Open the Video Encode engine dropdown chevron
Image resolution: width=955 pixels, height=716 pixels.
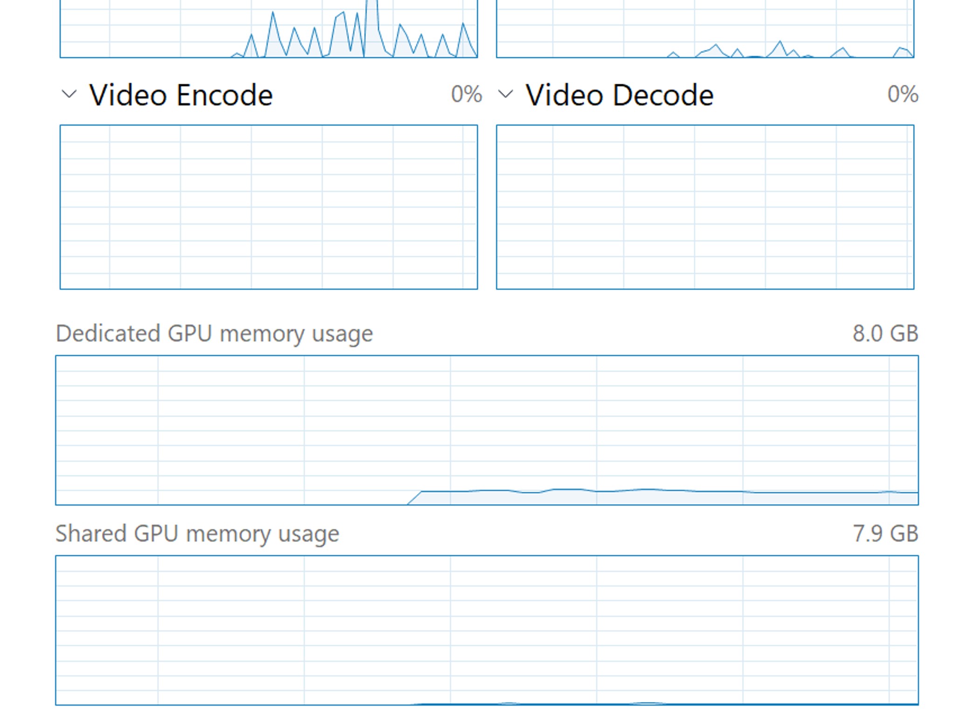point(69,94)
